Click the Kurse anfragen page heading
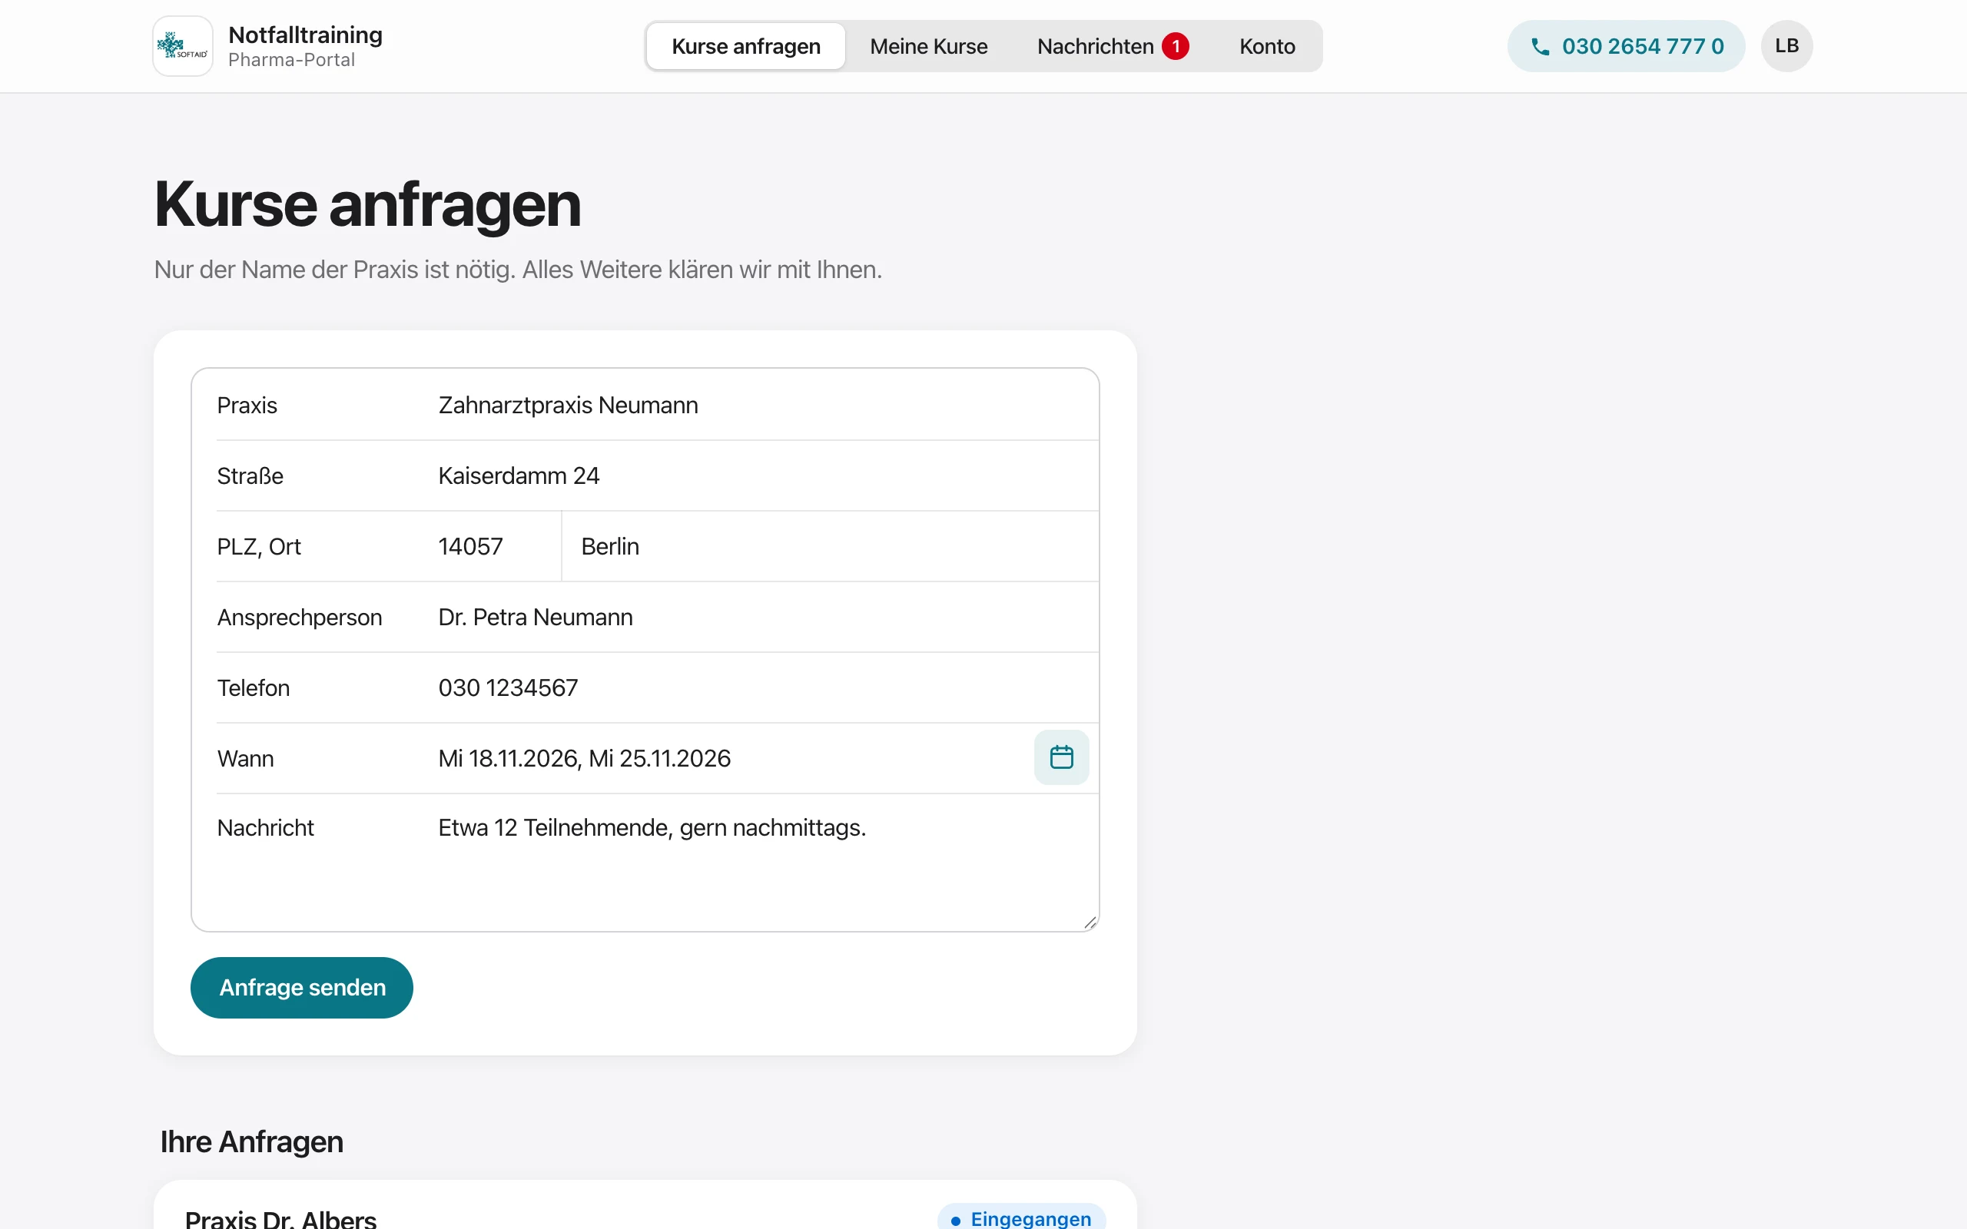The image size is (1967, 1229). pyautogui.click(x=367, y=204)
